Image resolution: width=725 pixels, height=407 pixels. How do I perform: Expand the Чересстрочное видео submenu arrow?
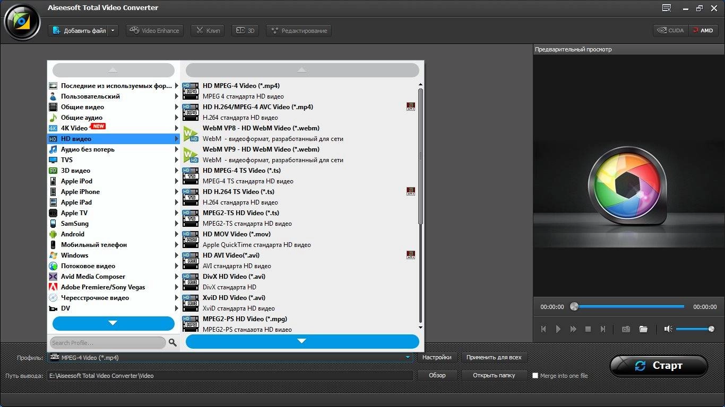click(177, 298)
